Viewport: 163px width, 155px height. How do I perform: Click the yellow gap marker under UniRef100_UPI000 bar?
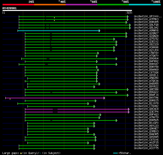coord(54,18)
